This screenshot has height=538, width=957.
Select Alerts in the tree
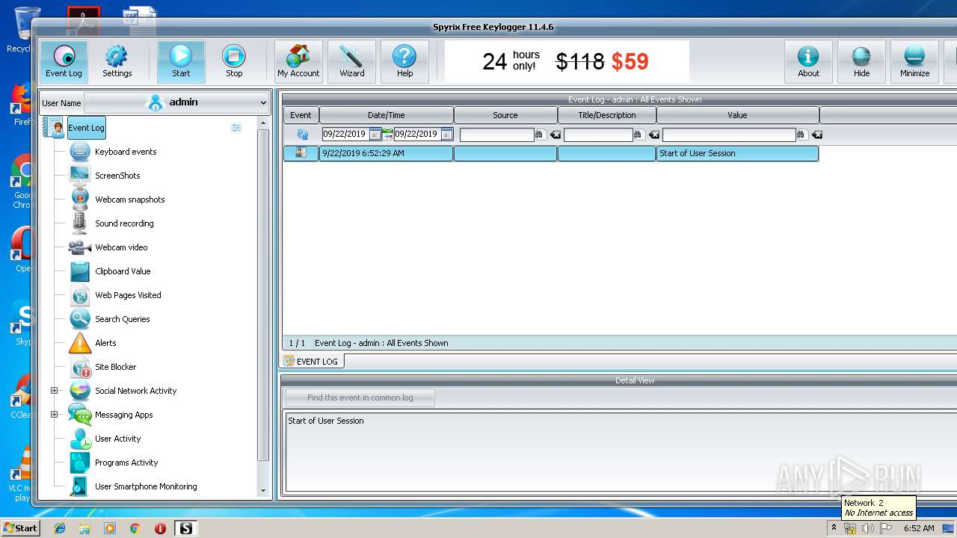pos(105,343)
